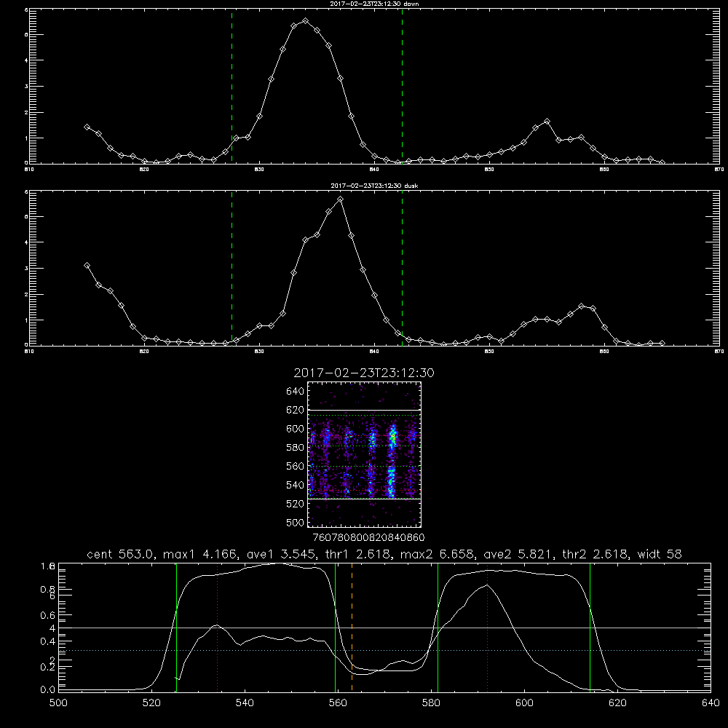Click the right green dashed line in dawn plot
The image size is (728, 728).
pos(402,86)
